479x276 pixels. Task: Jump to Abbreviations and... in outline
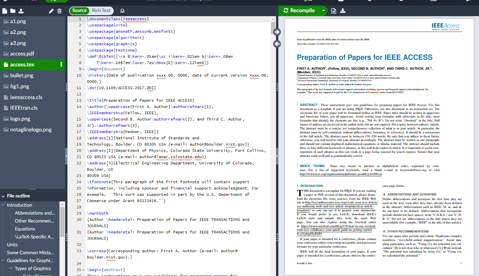click(x=35, y=213)
